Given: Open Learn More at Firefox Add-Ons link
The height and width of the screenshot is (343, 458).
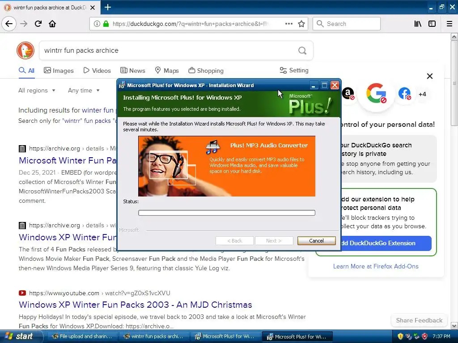Looking at the screenshot, I should point(376,266).
